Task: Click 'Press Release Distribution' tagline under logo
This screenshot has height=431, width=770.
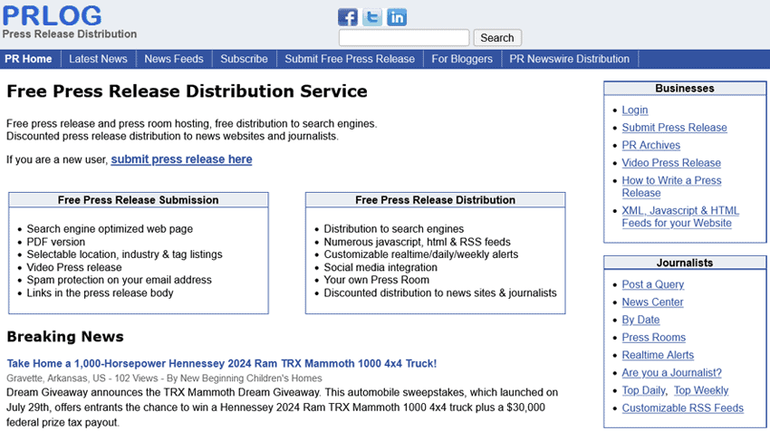Action: (70, 34)
